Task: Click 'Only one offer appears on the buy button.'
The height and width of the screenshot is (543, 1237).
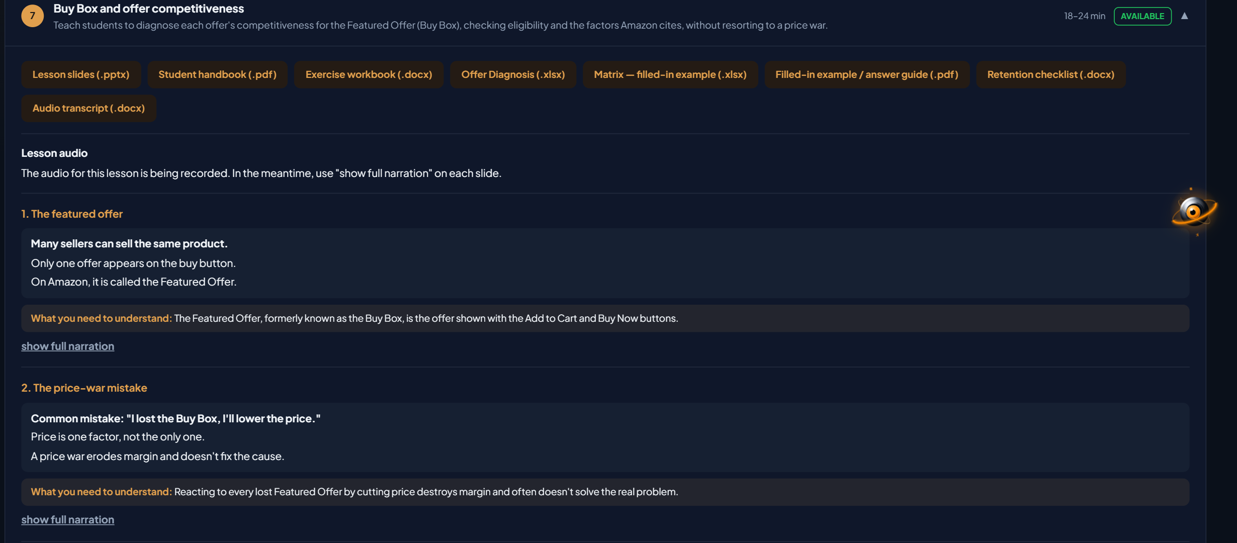Action: click(x=133, y=263)
